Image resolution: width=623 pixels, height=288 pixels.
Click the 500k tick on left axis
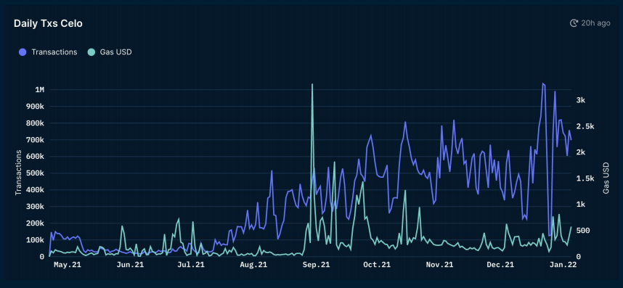click(x=35, y=173)
